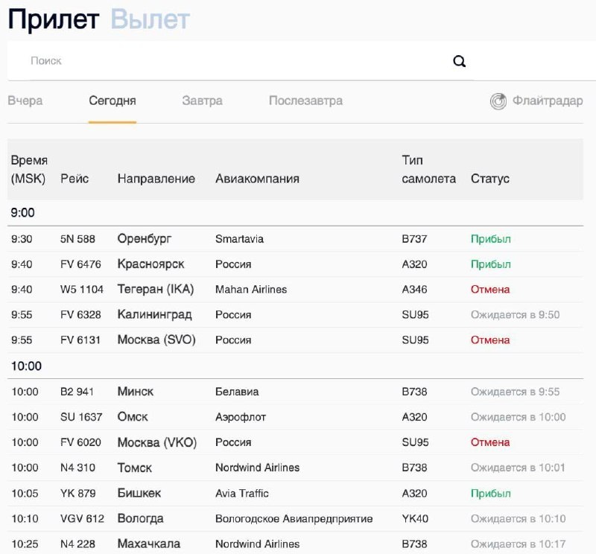Click Smartavia airline name

[239, 239]
